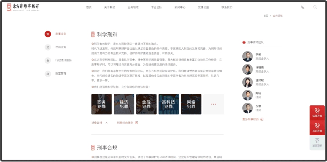Select the 肆 circle icon for 财富管理

click(x=48, y=74)
